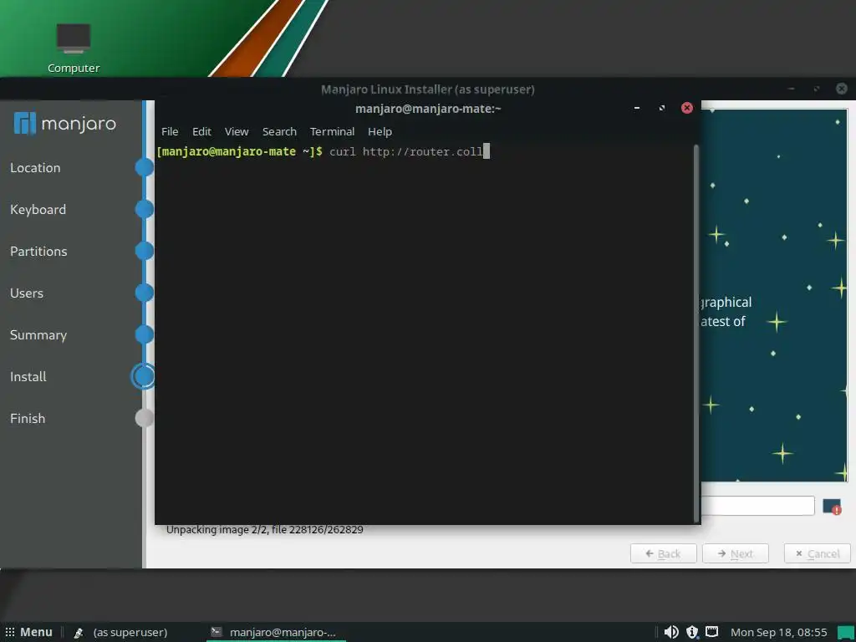
Task: Select the Finish step in installer
Action: [x=28, y=419]
